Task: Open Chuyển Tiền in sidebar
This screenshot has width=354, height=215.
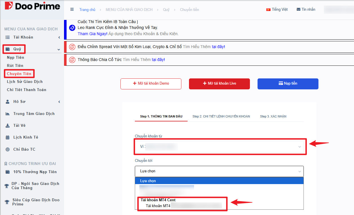Action: point(19,74)
